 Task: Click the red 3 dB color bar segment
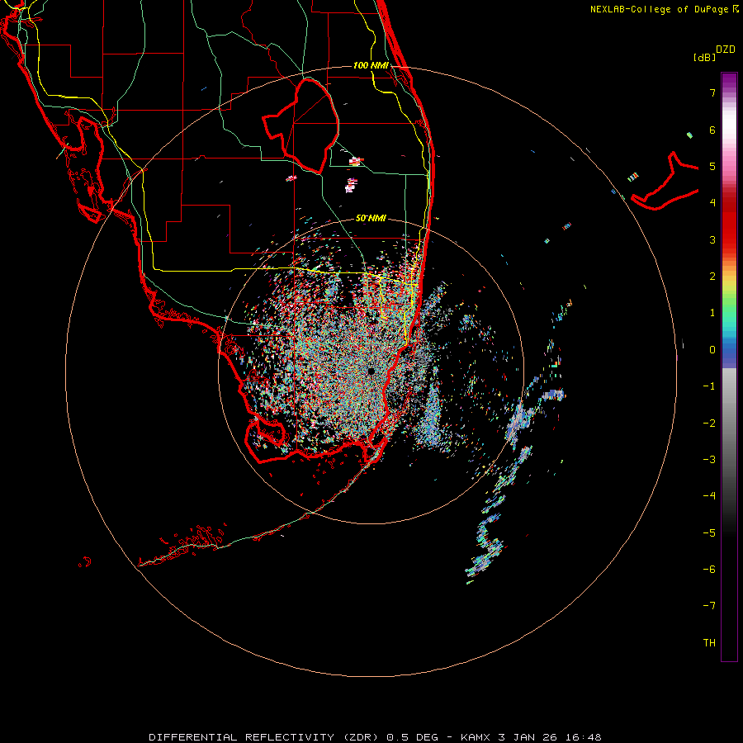(729, 237)
